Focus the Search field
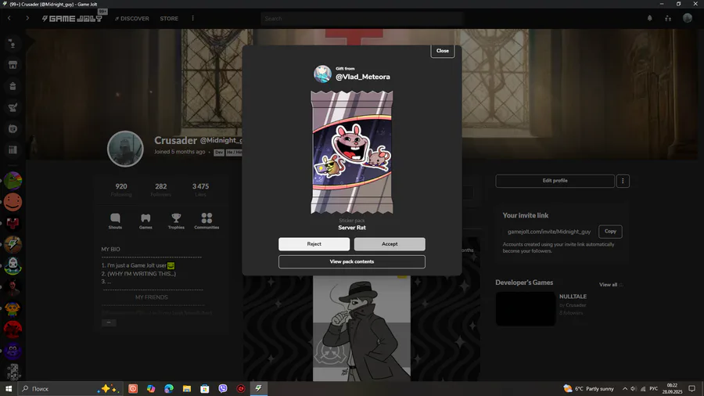The image size is (704, 396). pos(361,19)
